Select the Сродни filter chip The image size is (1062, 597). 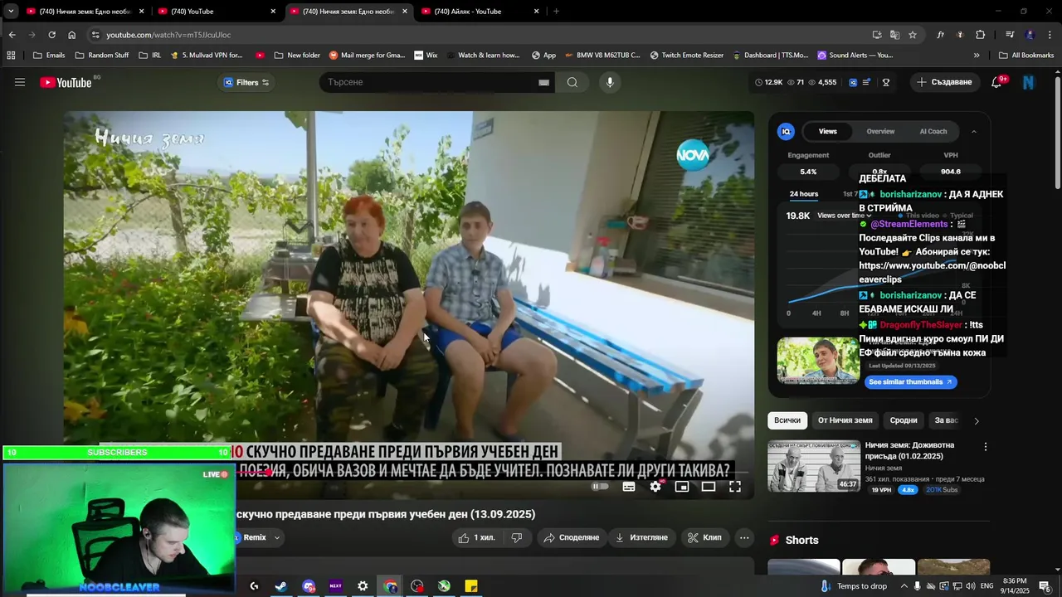(x=904, y=420)
